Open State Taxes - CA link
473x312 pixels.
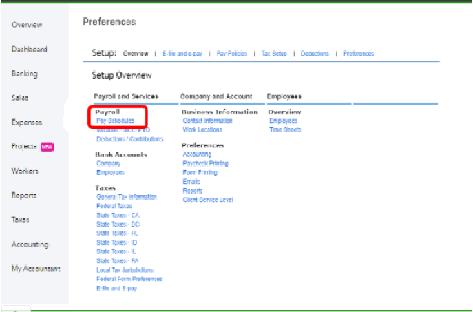118,215
